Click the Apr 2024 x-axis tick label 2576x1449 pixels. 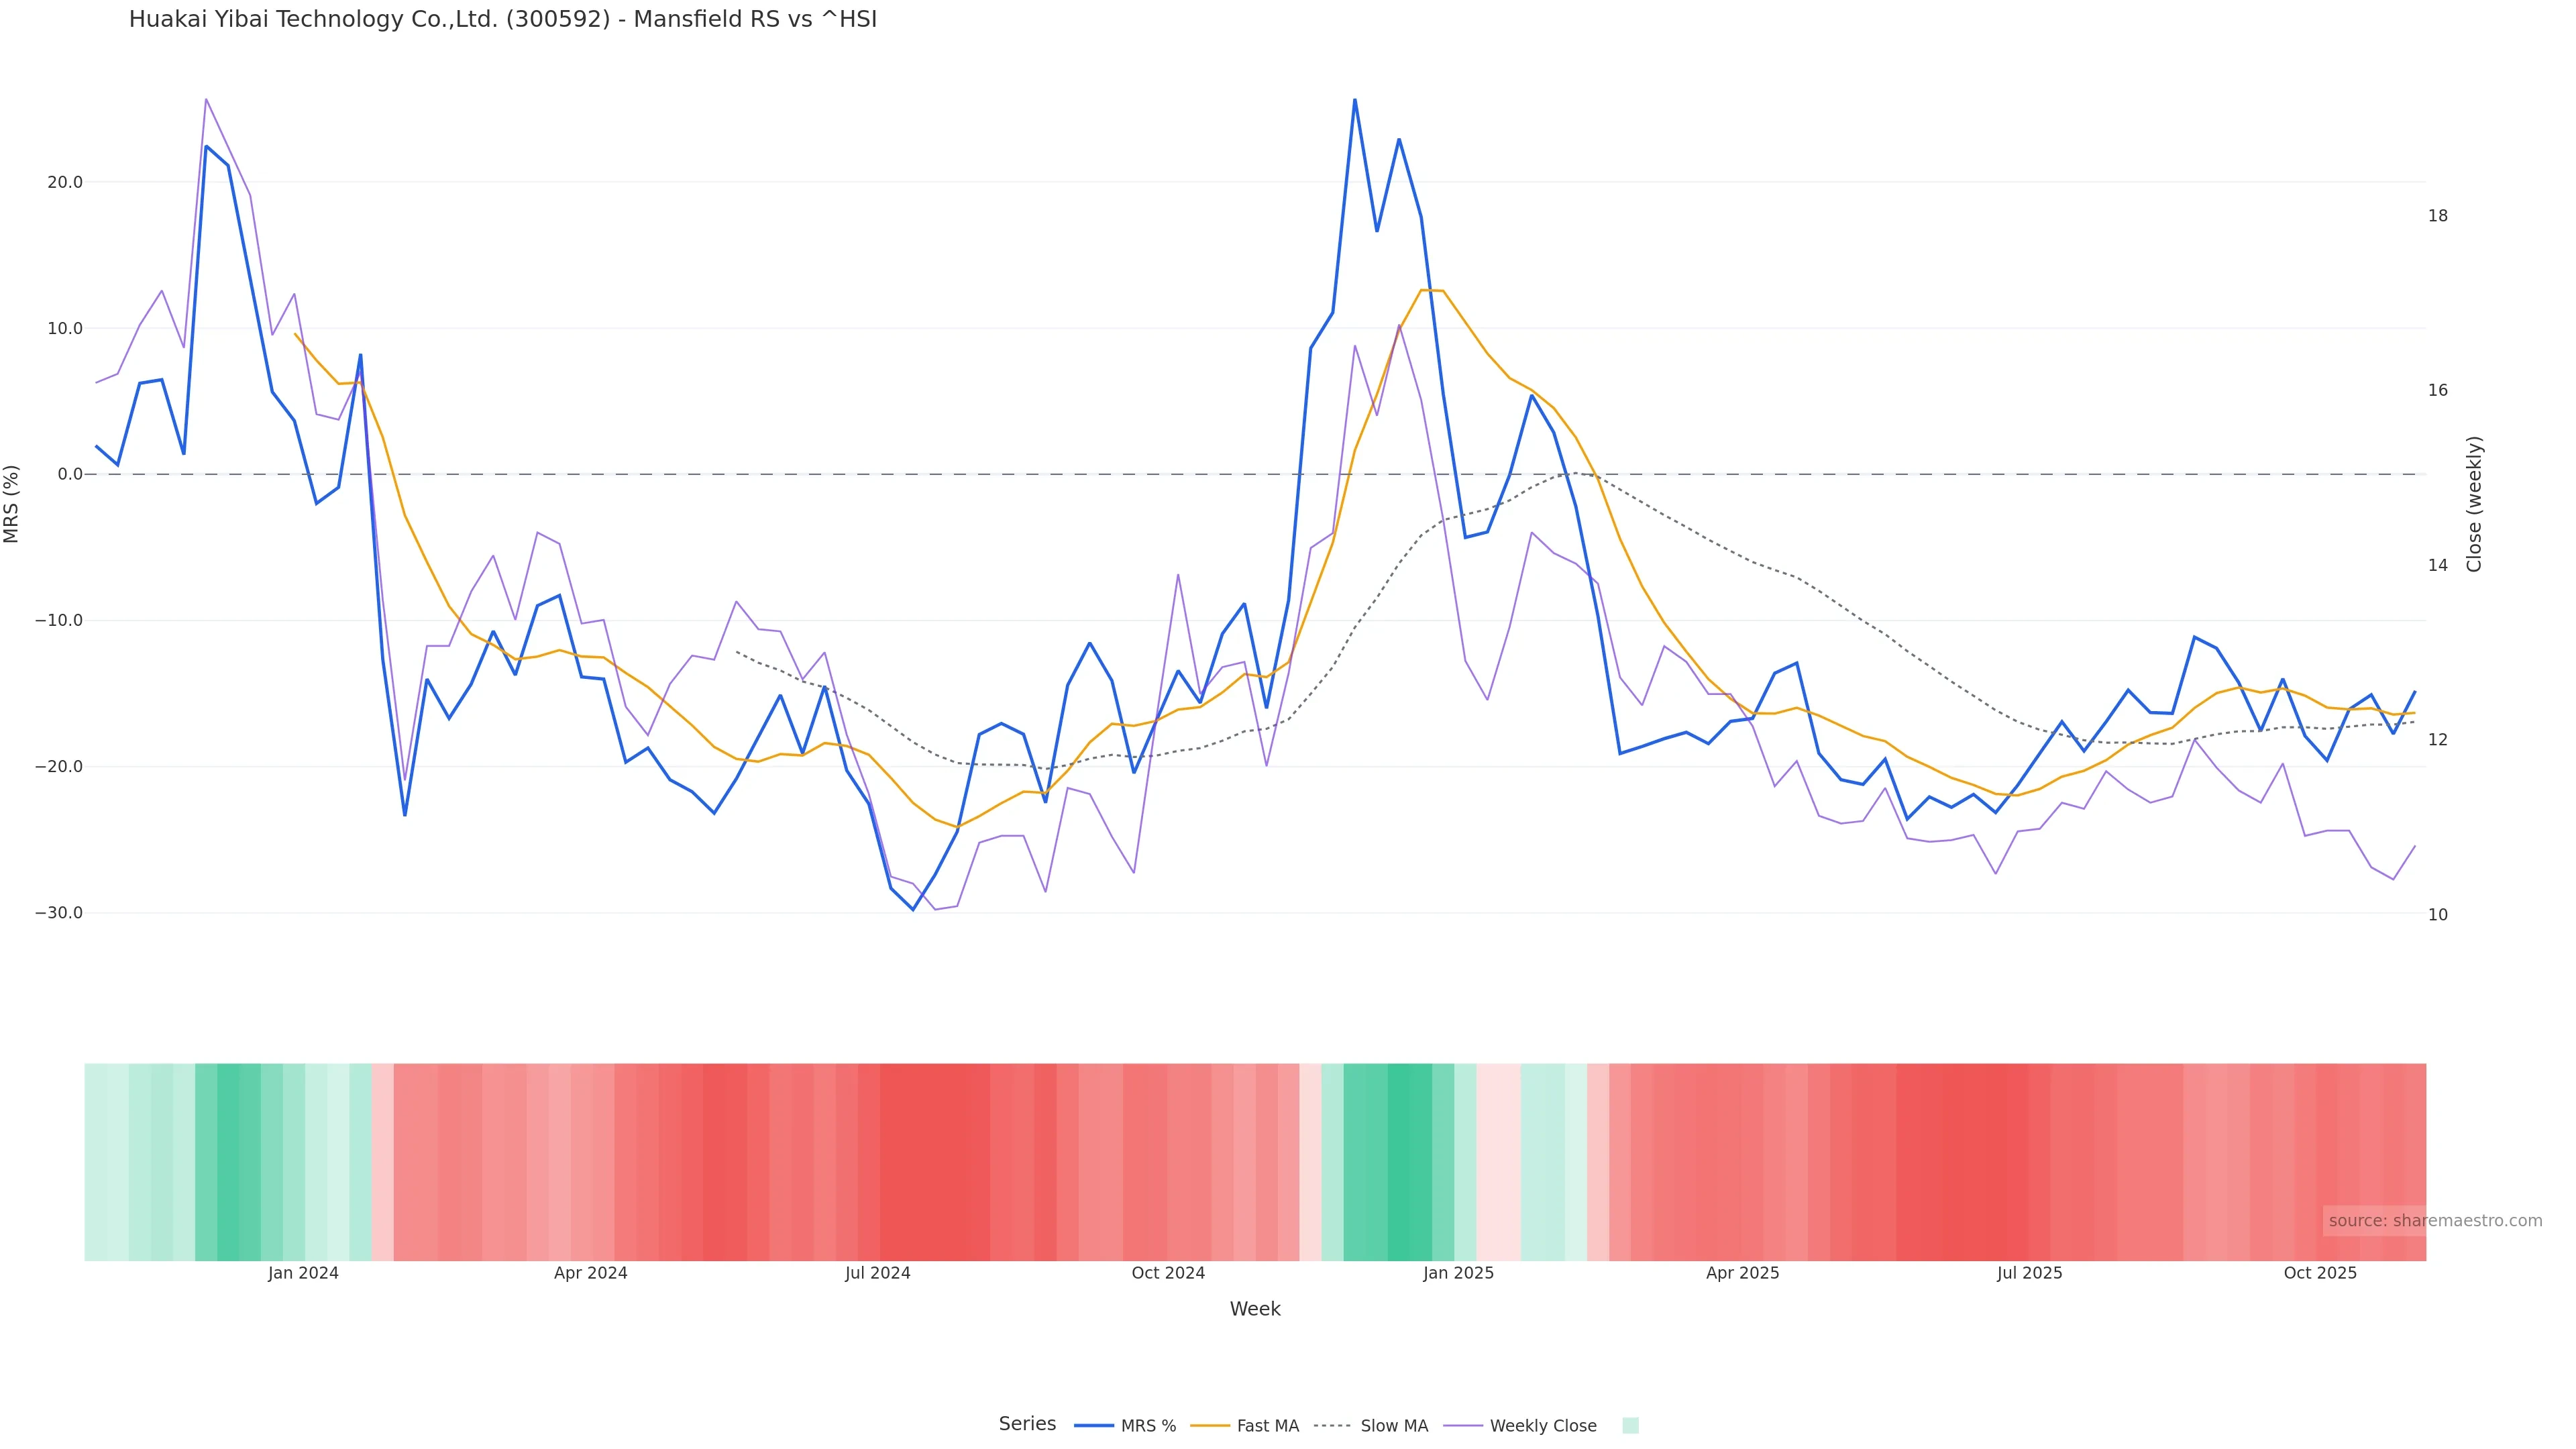click(x=590, y=1273)
